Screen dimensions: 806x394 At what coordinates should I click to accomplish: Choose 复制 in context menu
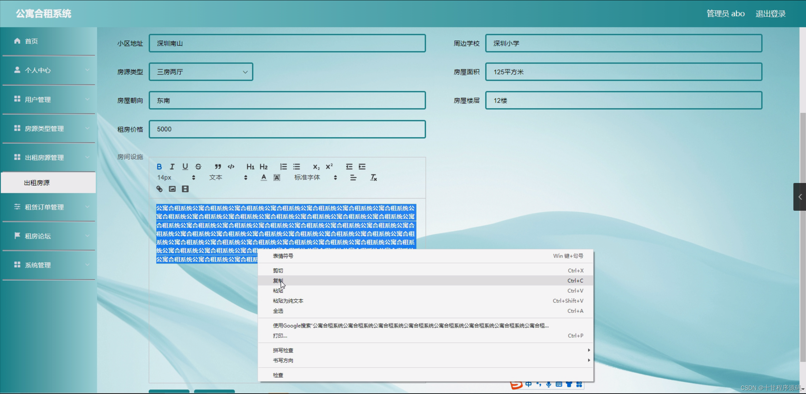[426, 281]
